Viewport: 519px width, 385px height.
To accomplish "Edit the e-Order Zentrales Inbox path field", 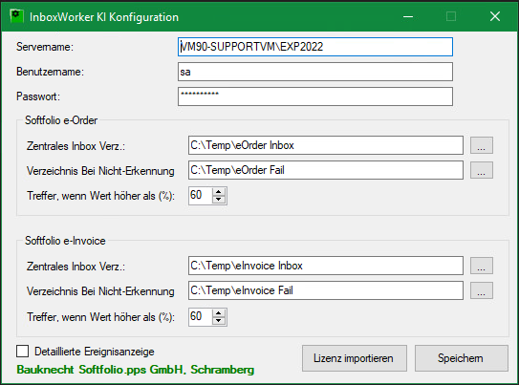I will point(326,145).
